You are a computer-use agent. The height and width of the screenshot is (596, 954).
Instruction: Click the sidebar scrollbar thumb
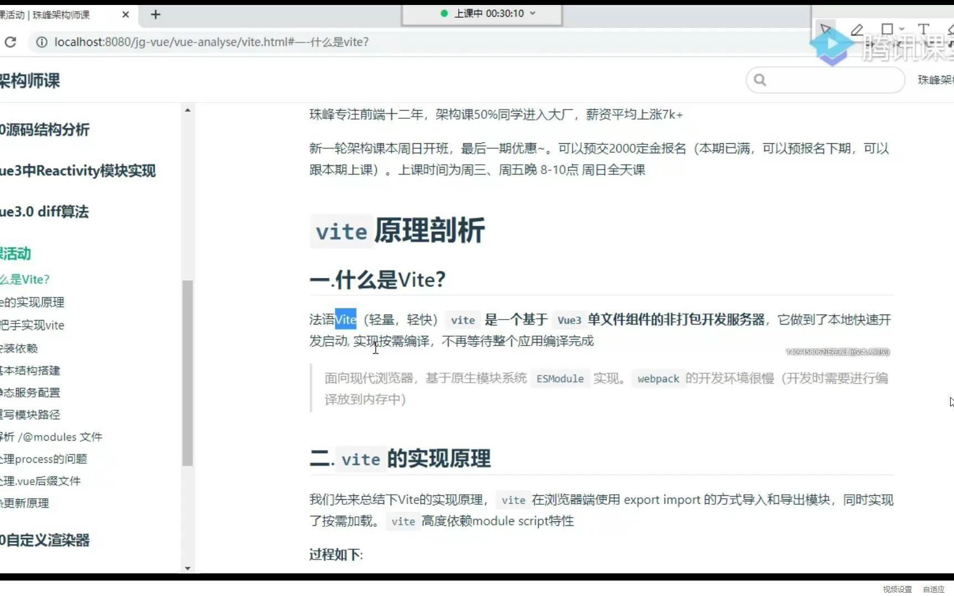pyautogui.click(x=188, y=373)
